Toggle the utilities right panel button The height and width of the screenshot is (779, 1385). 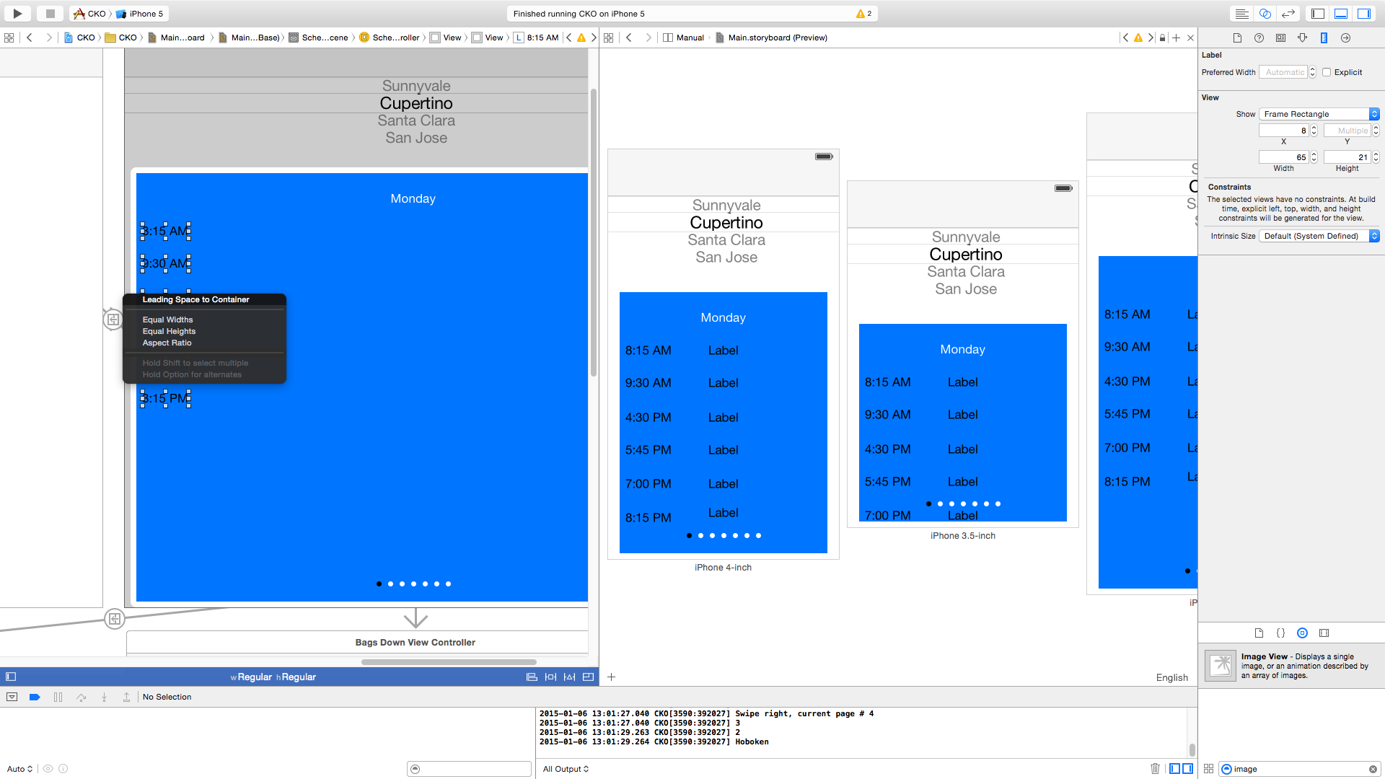1363,13
